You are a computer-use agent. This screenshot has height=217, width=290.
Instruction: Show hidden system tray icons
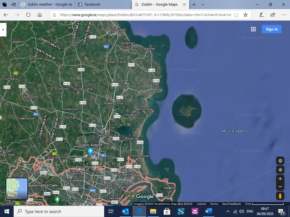tap(228, 211)
